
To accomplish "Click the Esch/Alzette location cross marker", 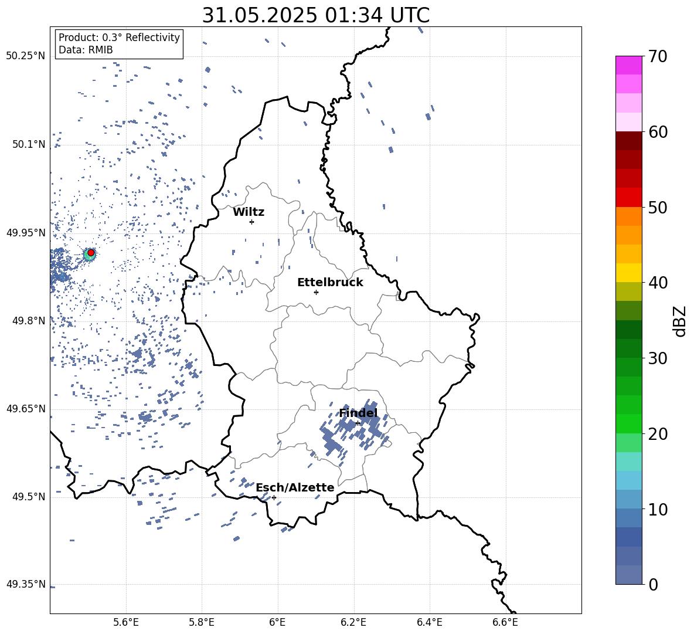I will click(274, 497).
